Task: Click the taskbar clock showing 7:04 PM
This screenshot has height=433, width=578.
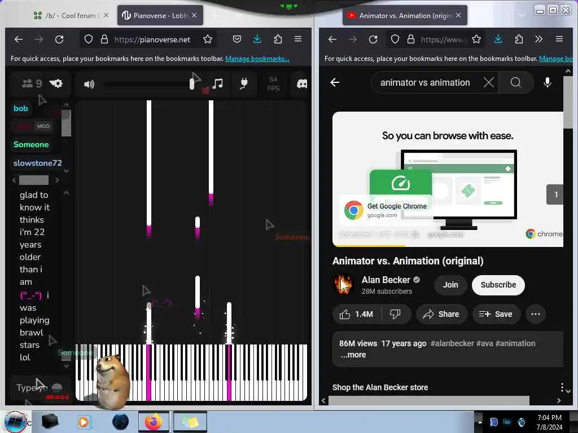Action: pos(549,422)
